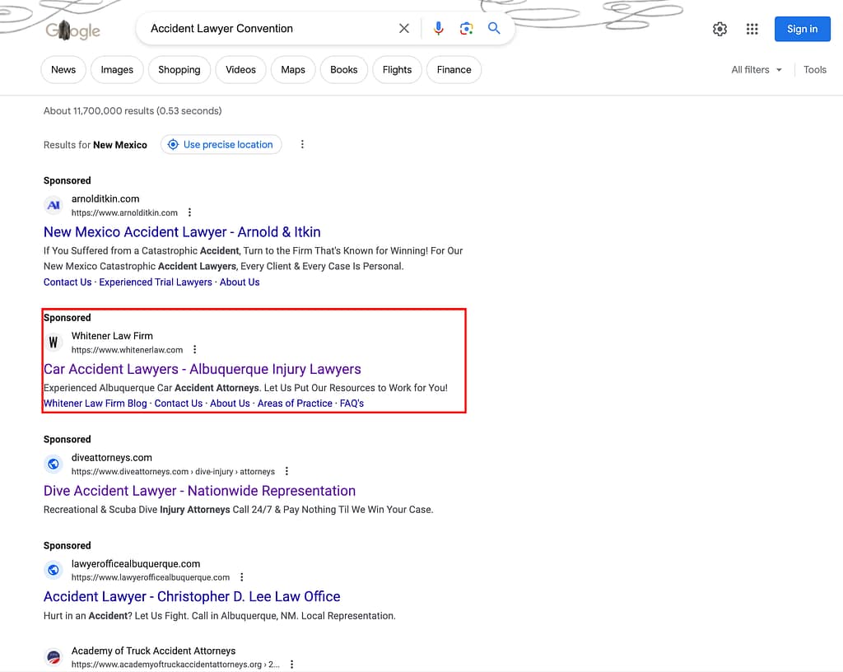Click the diveattorneys.com globe favicon

click(54, 464)
